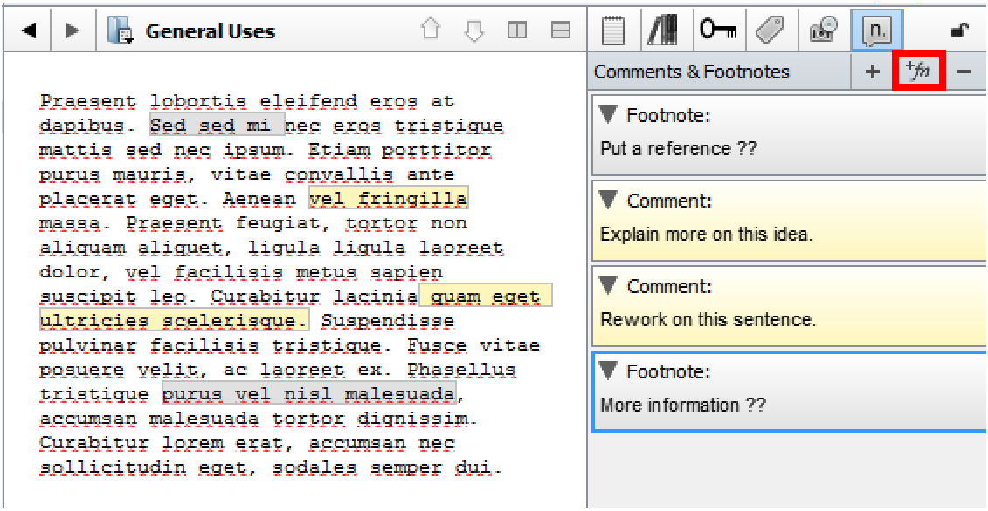Go back in document history

[x=29, y=31]
